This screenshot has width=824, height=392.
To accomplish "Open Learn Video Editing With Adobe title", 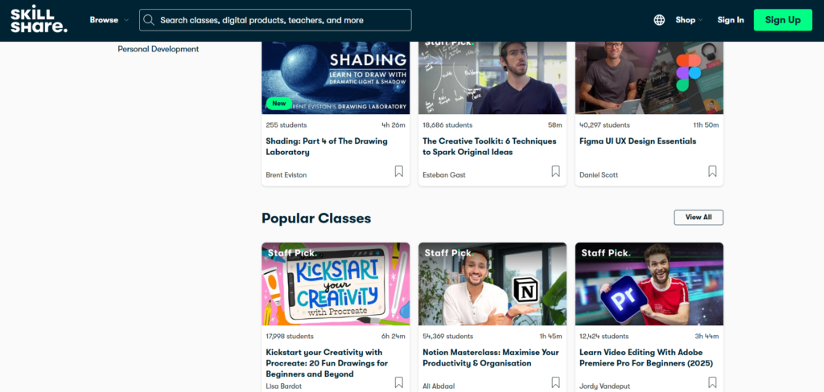I will [x=646, y=357].
